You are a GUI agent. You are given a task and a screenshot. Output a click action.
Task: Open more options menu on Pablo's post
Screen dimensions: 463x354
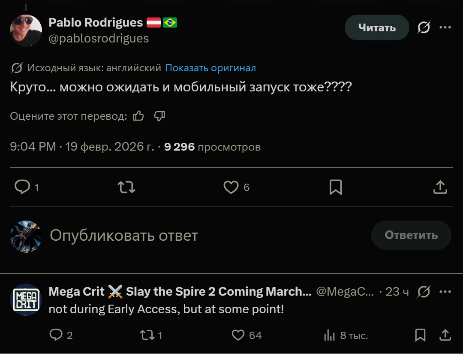(445, 28)
